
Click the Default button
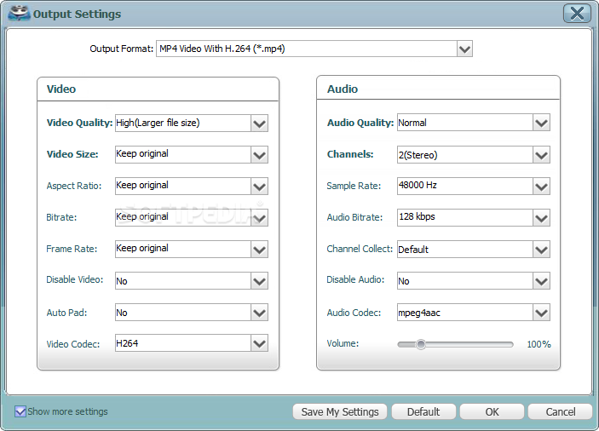point(423,412)
